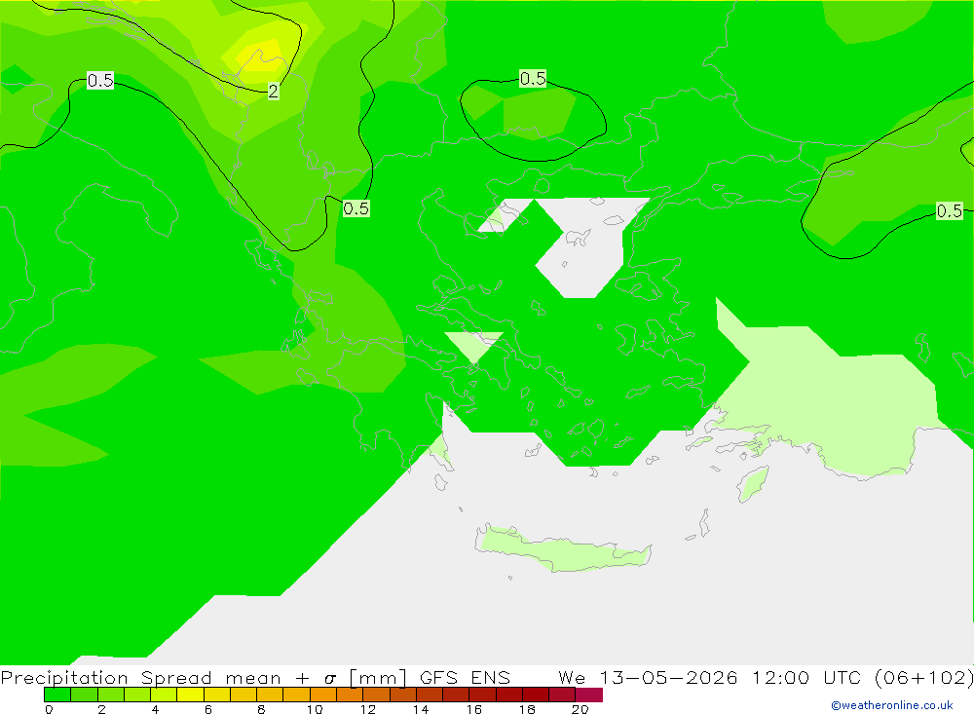Image resolution: width=974 pixels, height=714 pixels.
Task: Click the legend tick label '10'
Action: pos(315,709)
